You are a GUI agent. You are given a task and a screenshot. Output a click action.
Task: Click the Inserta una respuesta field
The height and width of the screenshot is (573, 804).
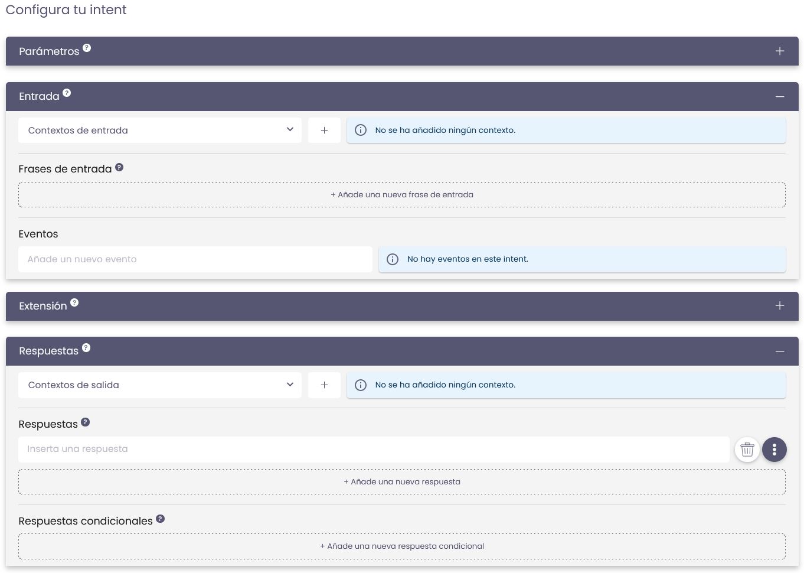pos(373,450)
